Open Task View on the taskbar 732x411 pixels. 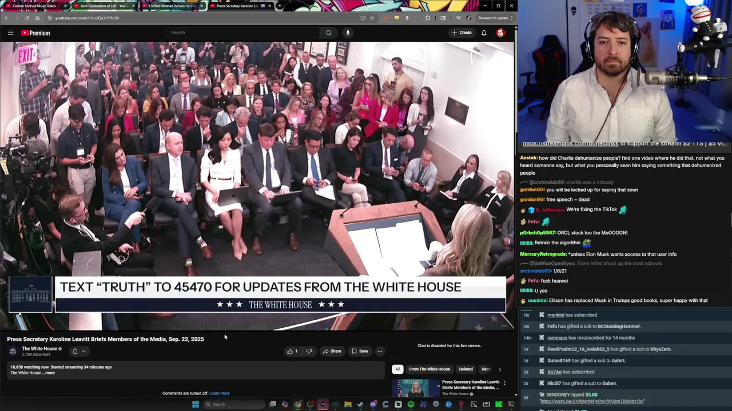point(272,404)
